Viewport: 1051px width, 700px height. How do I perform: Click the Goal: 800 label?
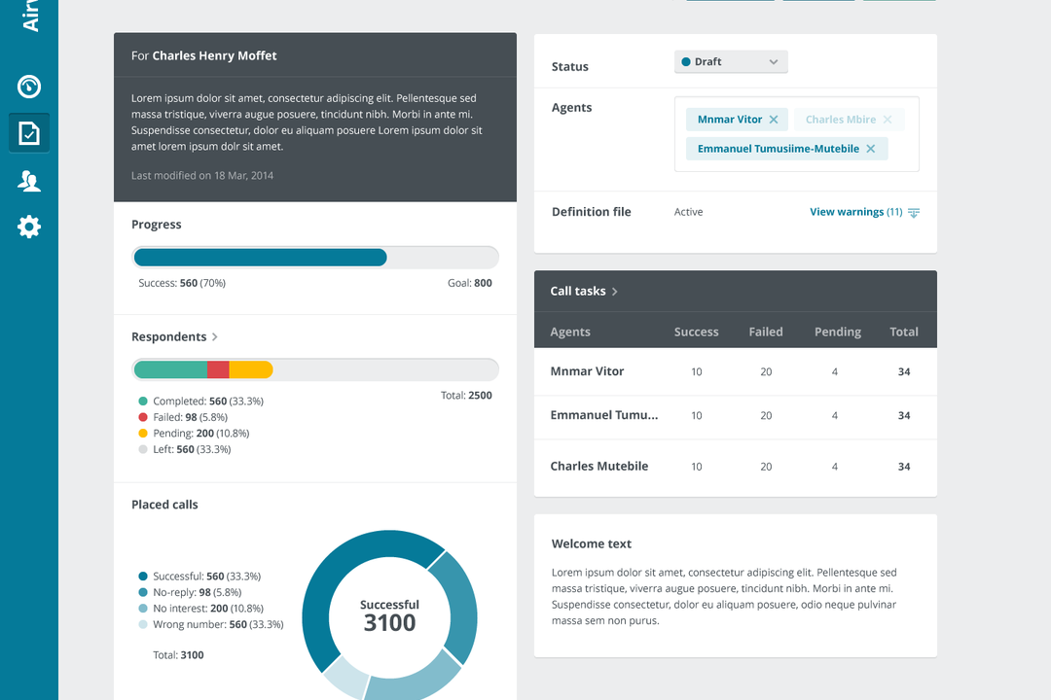click(470, 283)
